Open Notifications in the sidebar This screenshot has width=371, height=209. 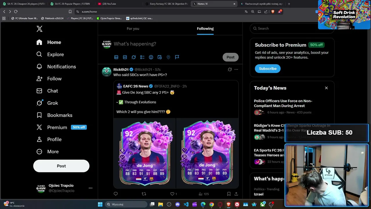coord(56,67)
